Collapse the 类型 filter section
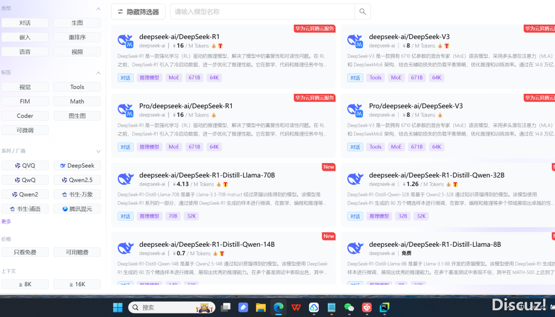 point(98,9)
